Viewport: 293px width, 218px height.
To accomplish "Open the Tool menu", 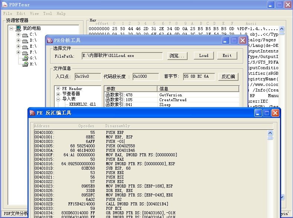I will point(48,13).
